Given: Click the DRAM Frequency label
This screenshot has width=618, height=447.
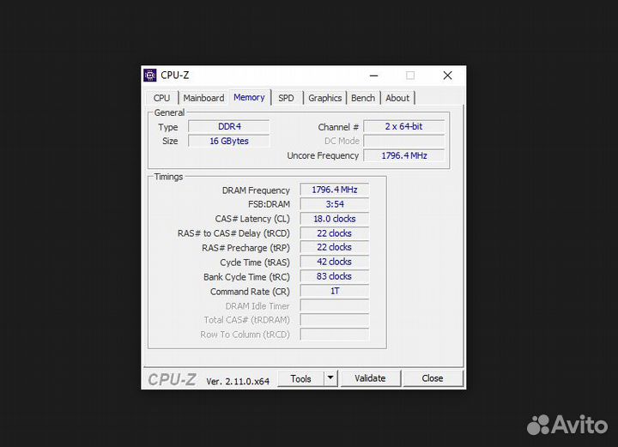Looking at the screenshot, I should click(x=256, y=190).
